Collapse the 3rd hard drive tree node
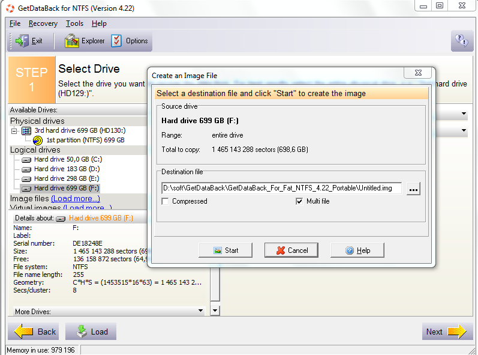The width and height of the screenshot is (478, 355). point(14,132)
